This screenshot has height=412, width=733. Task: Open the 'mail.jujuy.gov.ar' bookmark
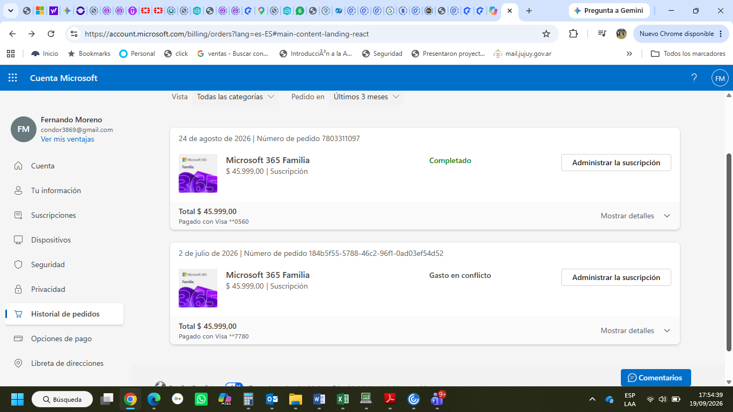523,54
